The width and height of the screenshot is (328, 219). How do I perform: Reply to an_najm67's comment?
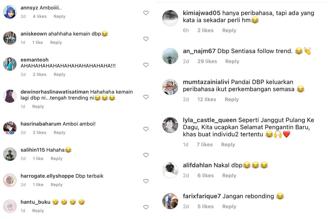tap(232, 61)
